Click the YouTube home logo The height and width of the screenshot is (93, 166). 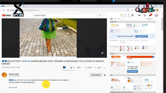6,16
